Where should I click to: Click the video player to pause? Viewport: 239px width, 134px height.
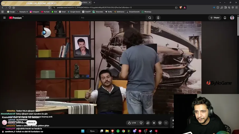(x=119, y=68)
